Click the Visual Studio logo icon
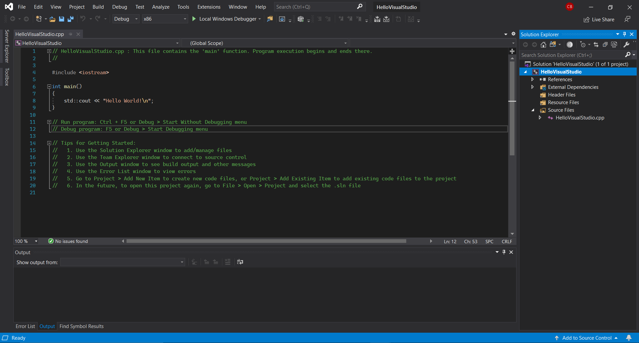The image size is (639, 343). click(x=9, y=7)
